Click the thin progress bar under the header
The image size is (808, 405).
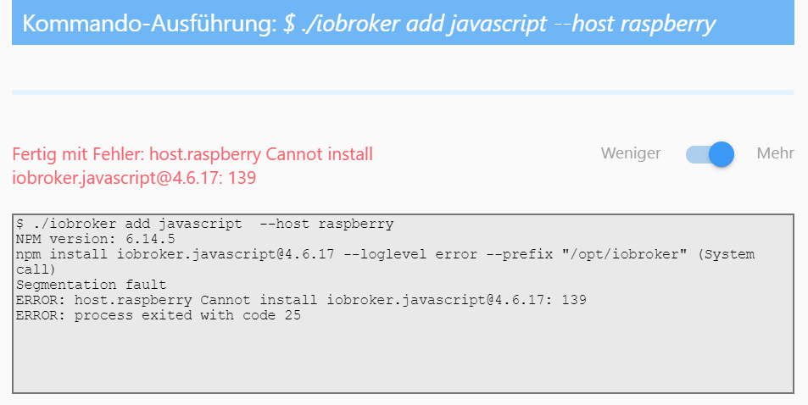point(403,92)
